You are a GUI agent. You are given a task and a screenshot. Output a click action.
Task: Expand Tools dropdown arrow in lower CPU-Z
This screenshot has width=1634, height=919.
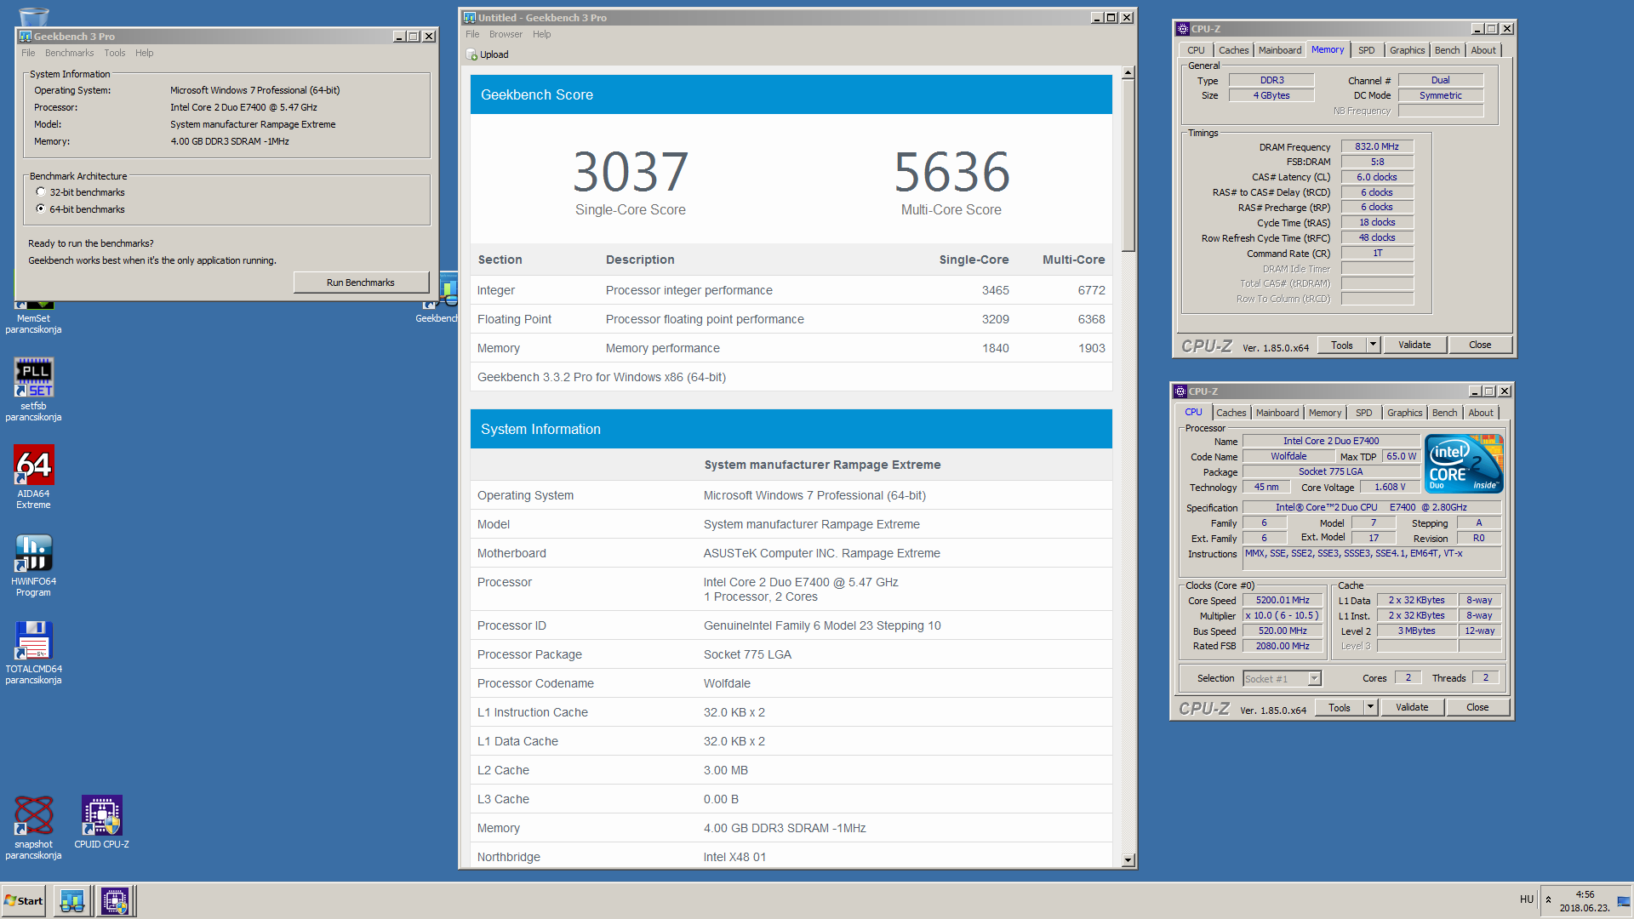click(1370, 707)
